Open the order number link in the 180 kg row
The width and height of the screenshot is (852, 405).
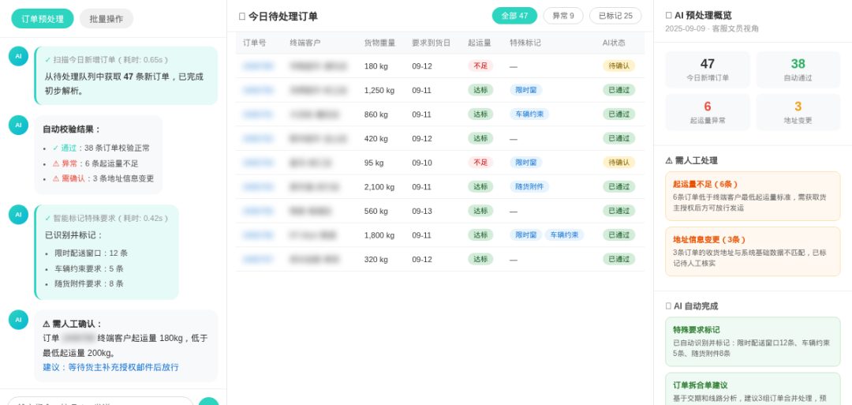point(258,66)
